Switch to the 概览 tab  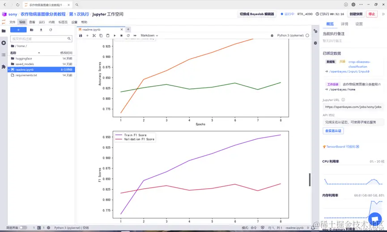point(330,24)
